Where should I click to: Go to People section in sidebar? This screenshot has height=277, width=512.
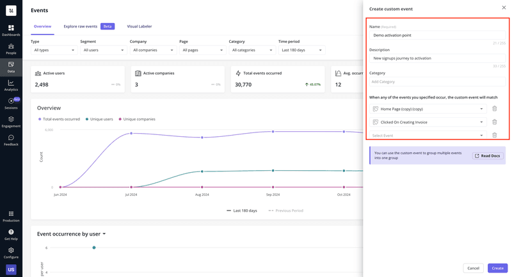click(x=11, y=49)
